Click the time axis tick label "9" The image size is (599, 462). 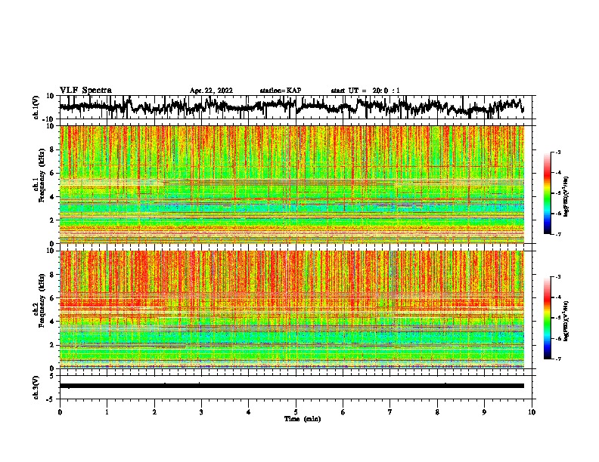(x=484, y=412)
